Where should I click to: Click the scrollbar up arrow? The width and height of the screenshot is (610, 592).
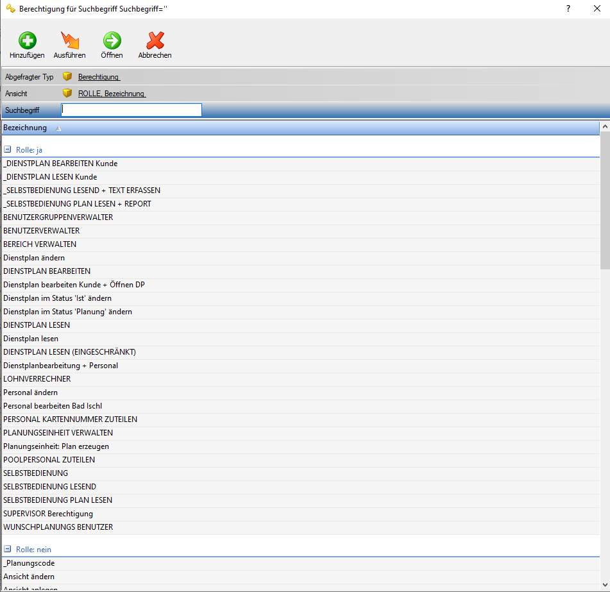point(605,128)
